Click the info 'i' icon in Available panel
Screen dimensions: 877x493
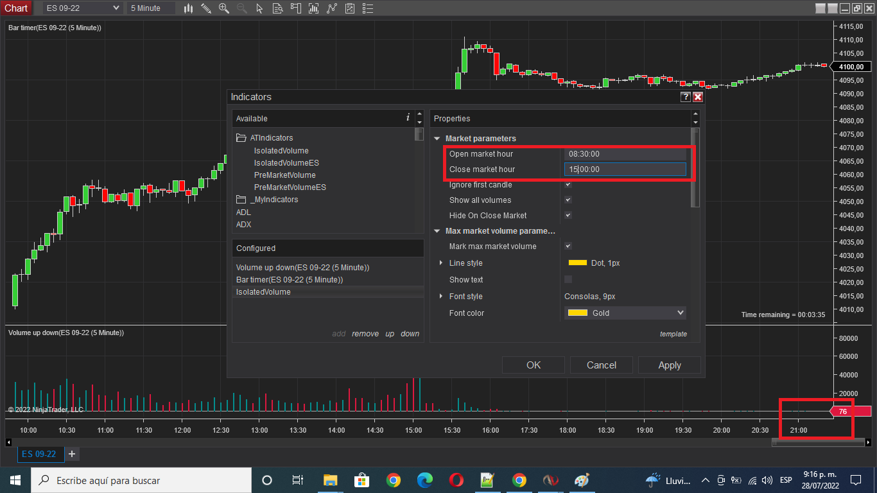(408, 117)
